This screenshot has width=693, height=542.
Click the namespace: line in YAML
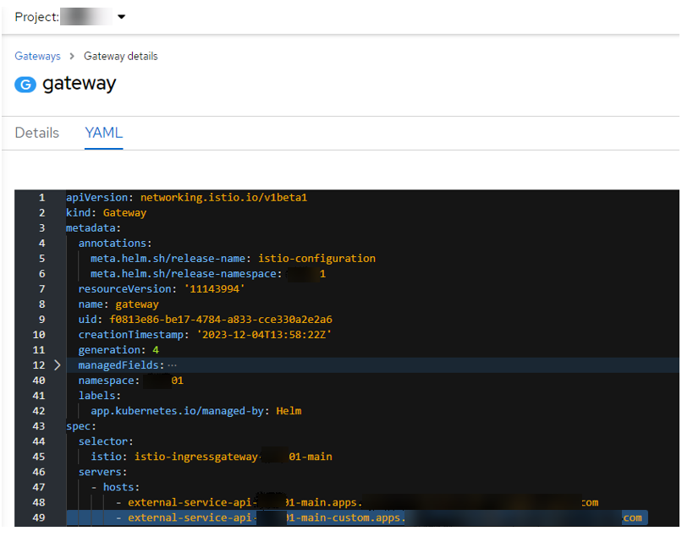(x=131, y=380)
